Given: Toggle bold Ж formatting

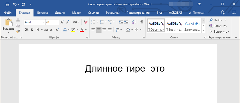Looking at the screenshot, I should pyautogui.click(x=27, y=30).
